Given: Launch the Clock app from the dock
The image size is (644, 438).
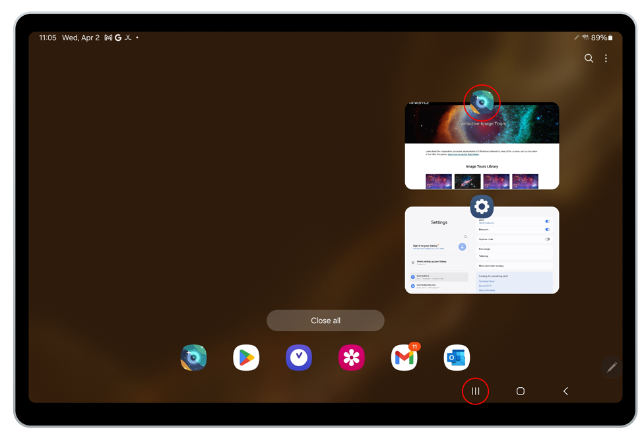Looking at the screenshot, I should (x=299, y=358).
